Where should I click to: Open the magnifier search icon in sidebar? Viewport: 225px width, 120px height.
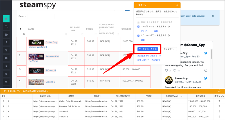(6, 27)
